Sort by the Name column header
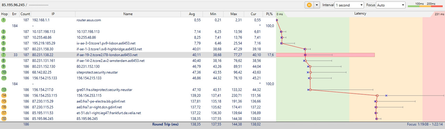Viewport: 445px width, 129px height. click(x=128, y=14)
